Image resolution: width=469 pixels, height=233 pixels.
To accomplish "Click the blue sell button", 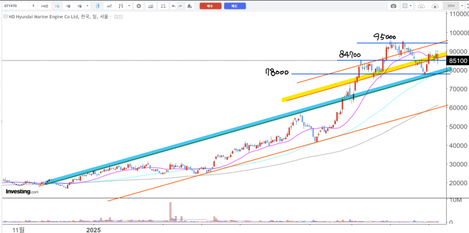I will click(x=235, y=6).
